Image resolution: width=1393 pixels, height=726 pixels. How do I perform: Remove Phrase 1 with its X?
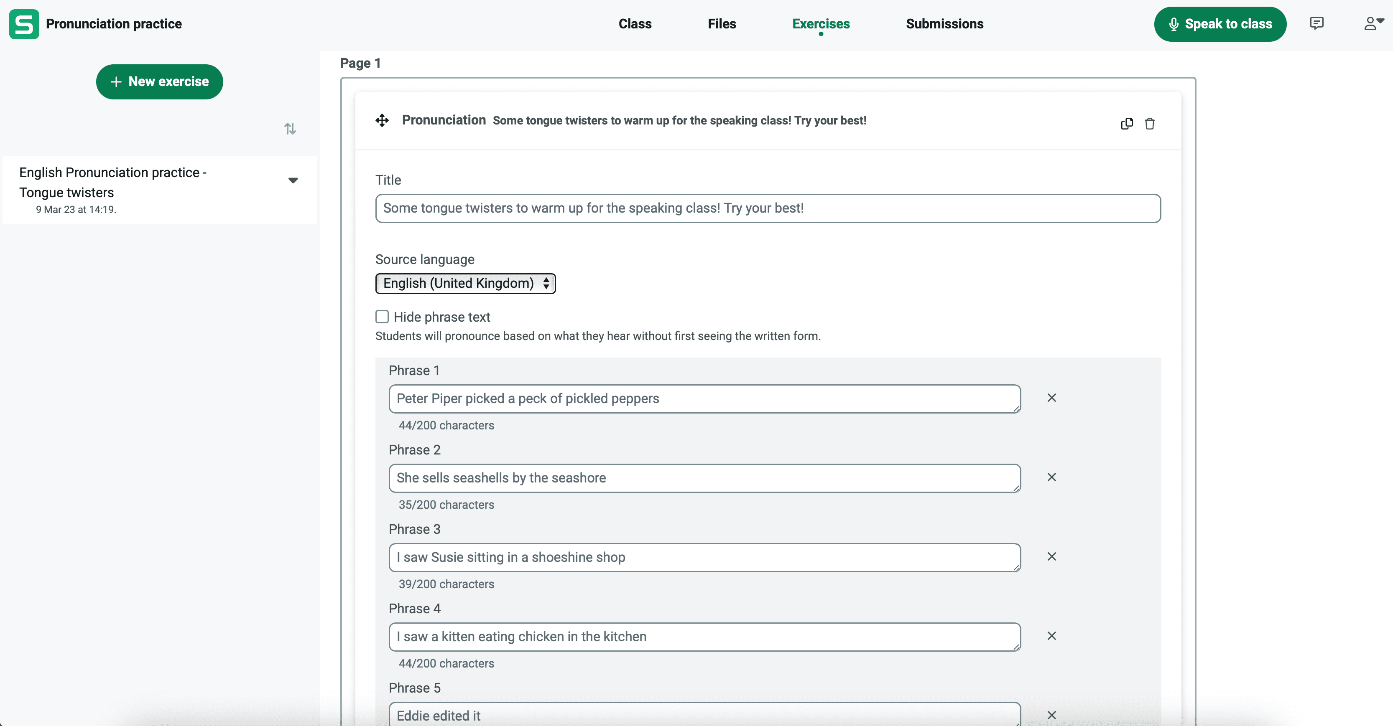(1052, 398)
